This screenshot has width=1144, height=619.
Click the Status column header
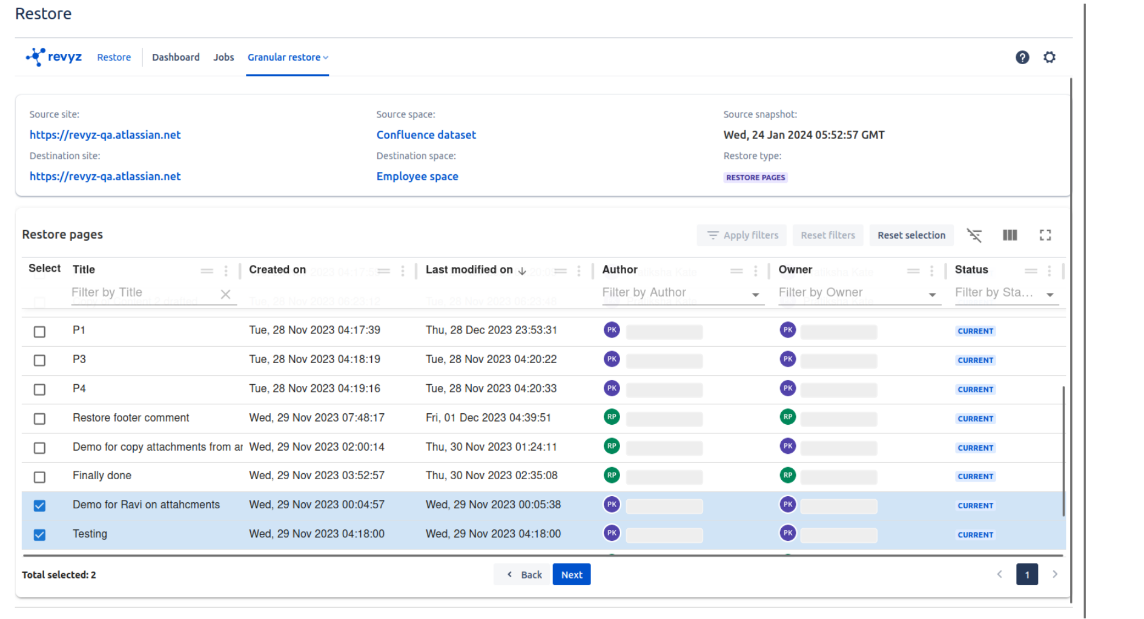pyautogui.click(x=971, y=270)
